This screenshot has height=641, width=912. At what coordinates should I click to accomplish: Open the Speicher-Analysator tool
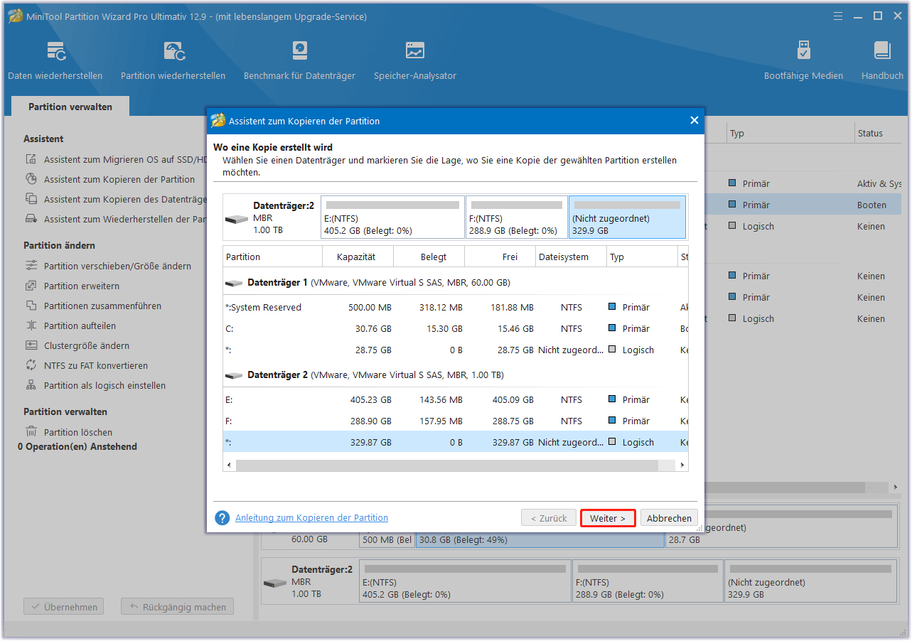coord(415,60)
